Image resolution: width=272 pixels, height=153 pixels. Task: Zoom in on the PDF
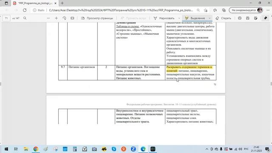[56, 18]
